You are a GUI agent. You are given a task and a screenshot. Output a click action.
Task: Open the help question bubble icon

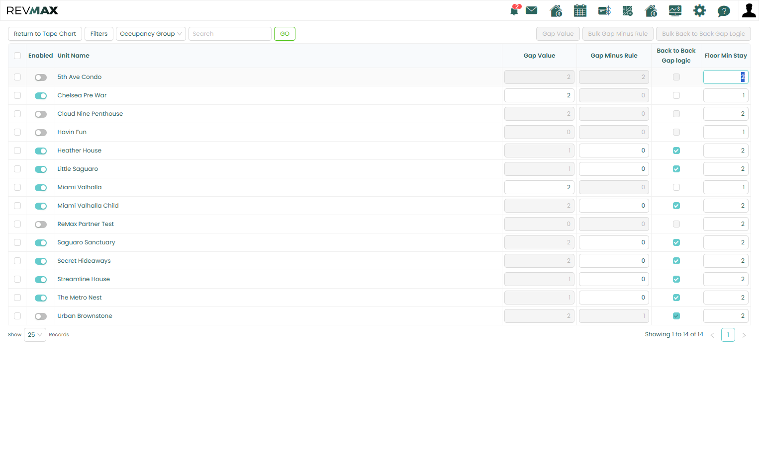(724, 11)
